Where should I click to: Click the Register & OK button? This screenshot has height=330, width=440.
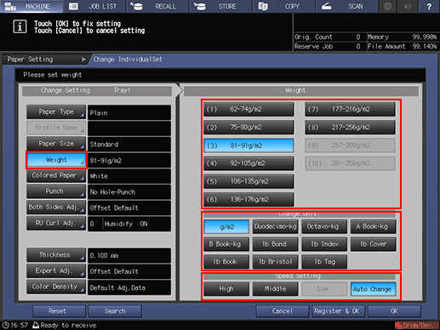tap(337, 311)
